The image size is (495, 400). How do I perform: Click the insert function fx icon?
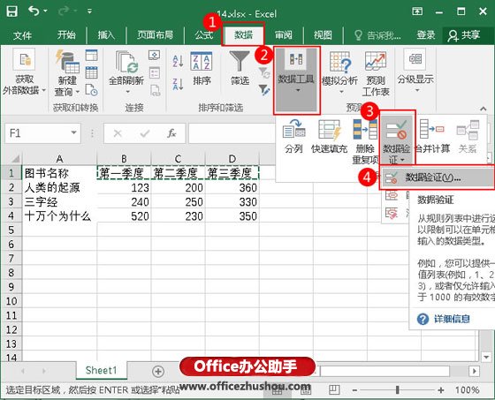(x=171, y=133)
